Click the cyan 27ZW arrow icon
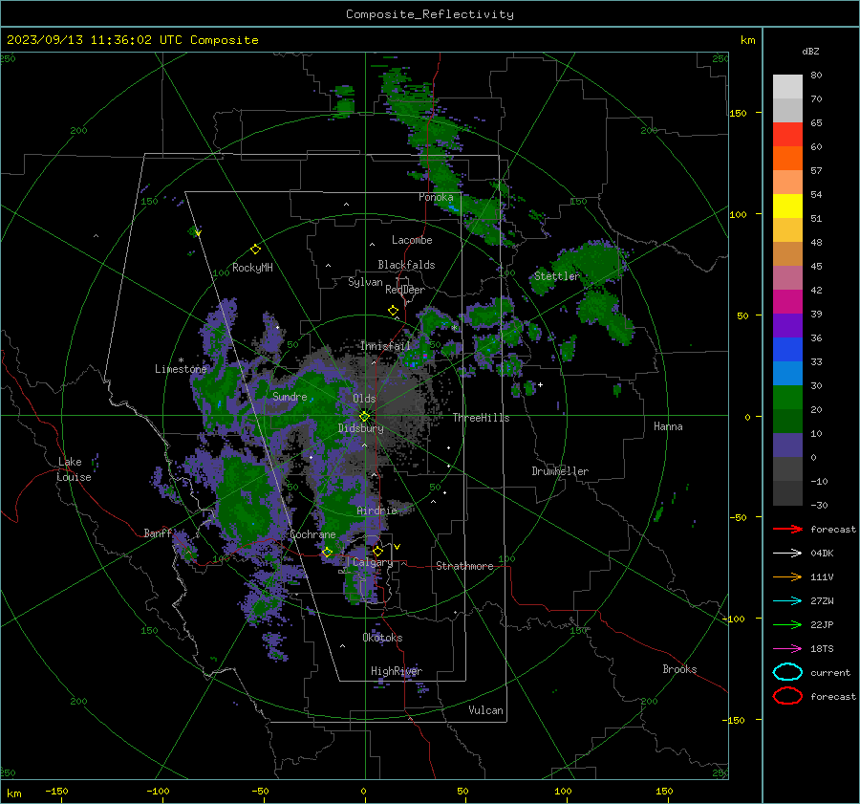Screen dimensions: 860x804 click(x=787, y=601)
